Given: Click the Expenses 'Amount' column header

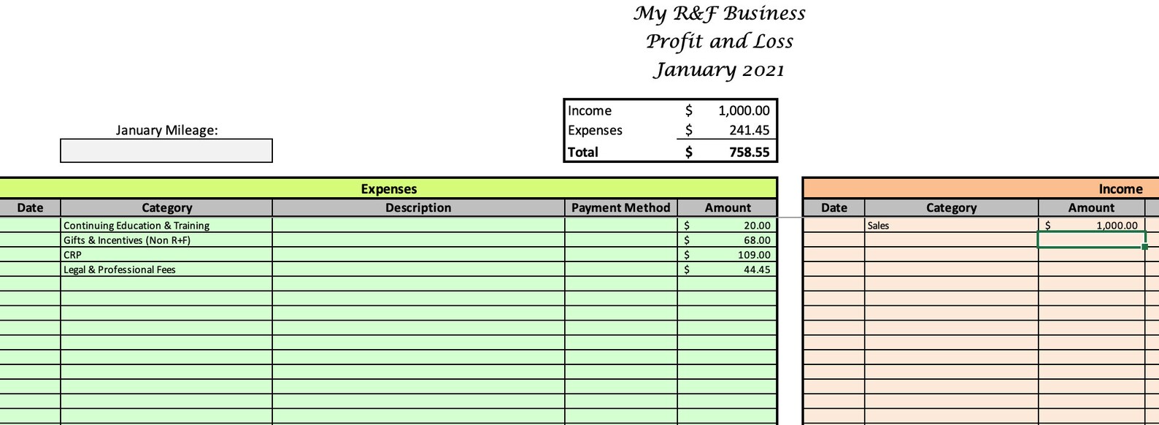Looking at the screenshot, I should 727,207.
